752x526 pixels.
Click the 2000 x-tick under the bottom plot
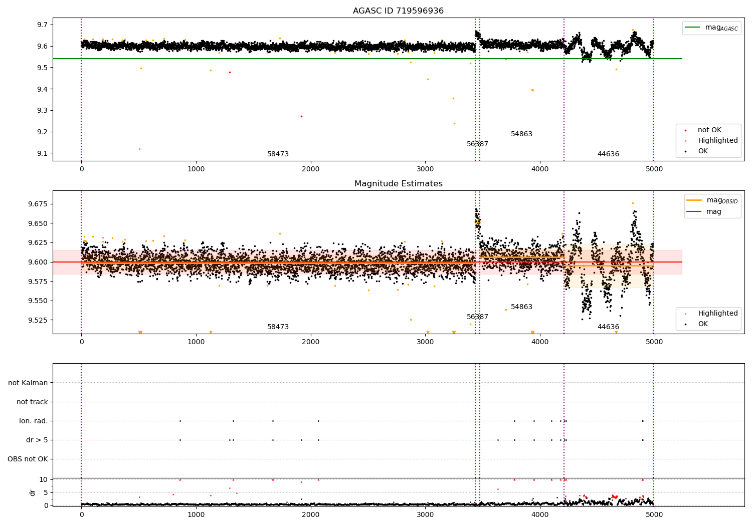(x=311, y=514)
